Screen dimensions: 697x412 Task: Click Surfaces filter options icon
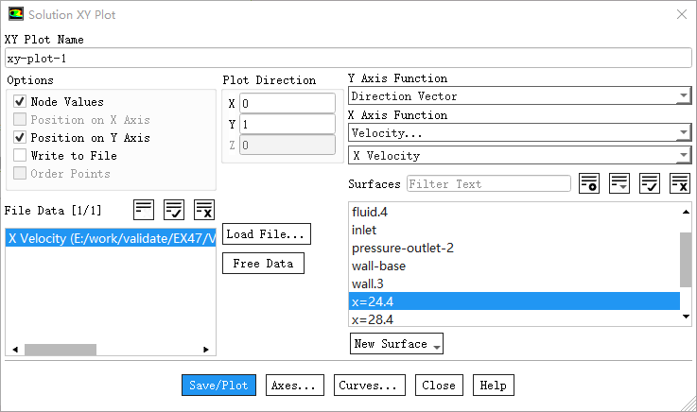589,183
